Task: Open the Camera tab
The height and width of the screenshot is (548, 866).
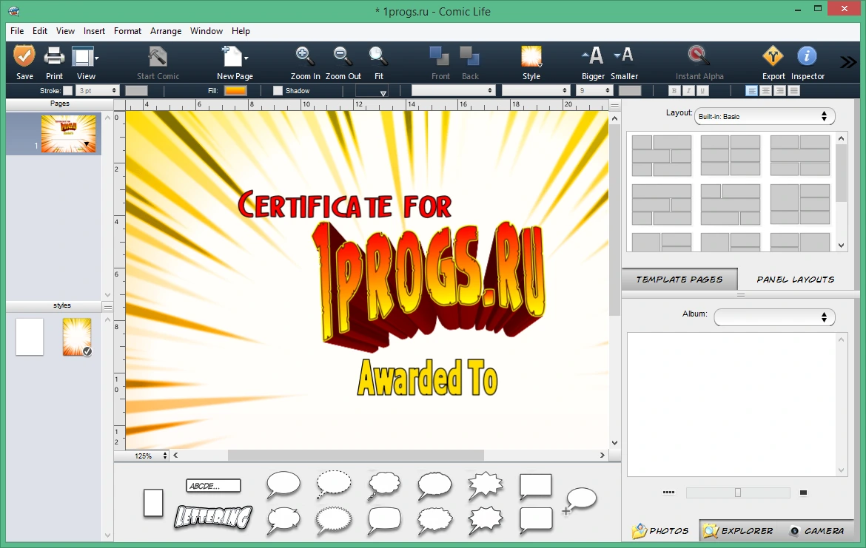Action: coord(816,530)
